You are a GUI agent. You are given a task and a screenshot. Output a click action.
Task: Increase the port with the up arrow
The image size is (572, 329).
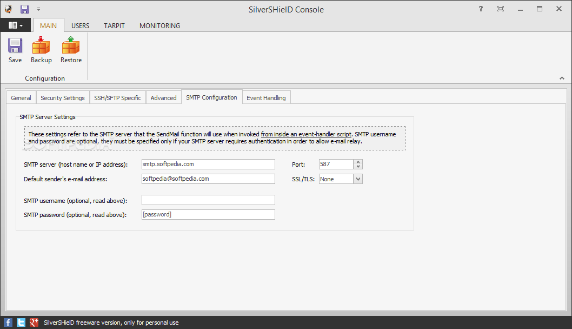point(358,162)
